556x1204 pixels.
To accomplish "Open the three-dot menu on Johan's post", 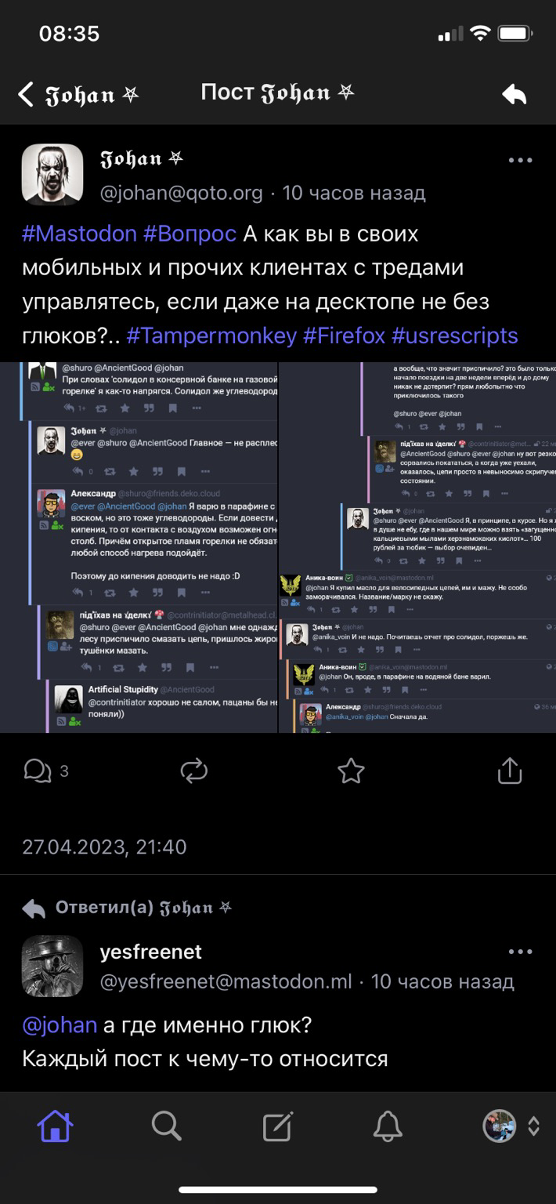I will point(520,160).
